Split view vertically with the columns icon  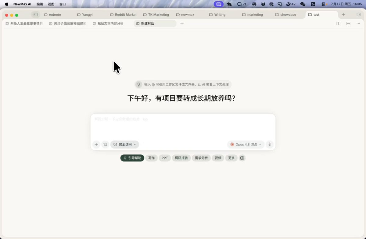pyautogui.click(x=338, y=24)
